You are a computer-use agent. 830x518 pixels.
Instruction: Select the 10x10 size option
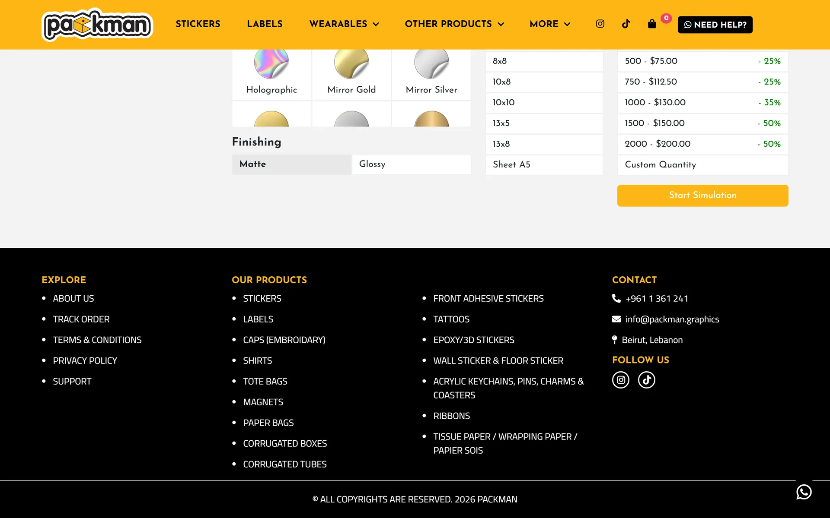544,103
